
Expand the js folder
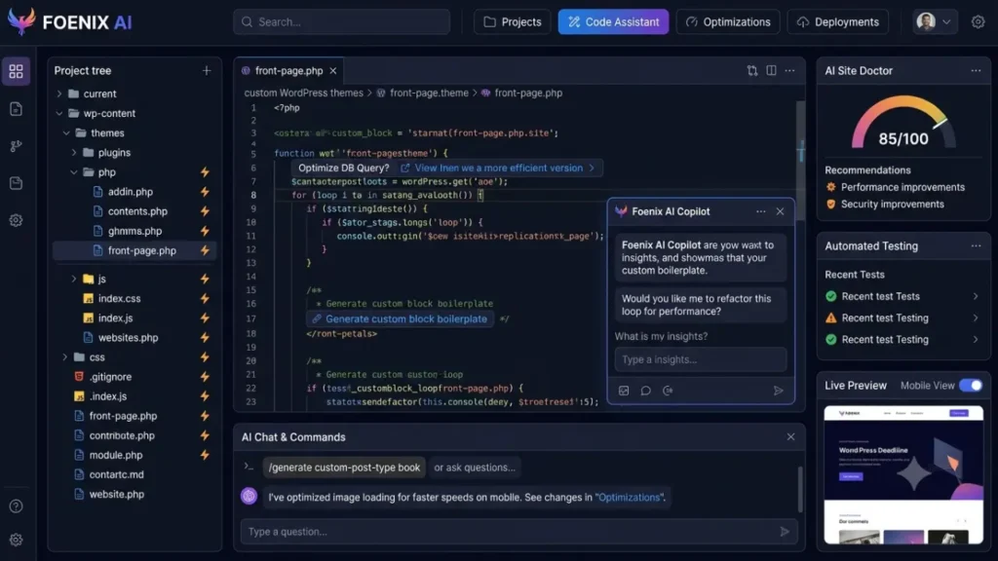click(74, 279)
